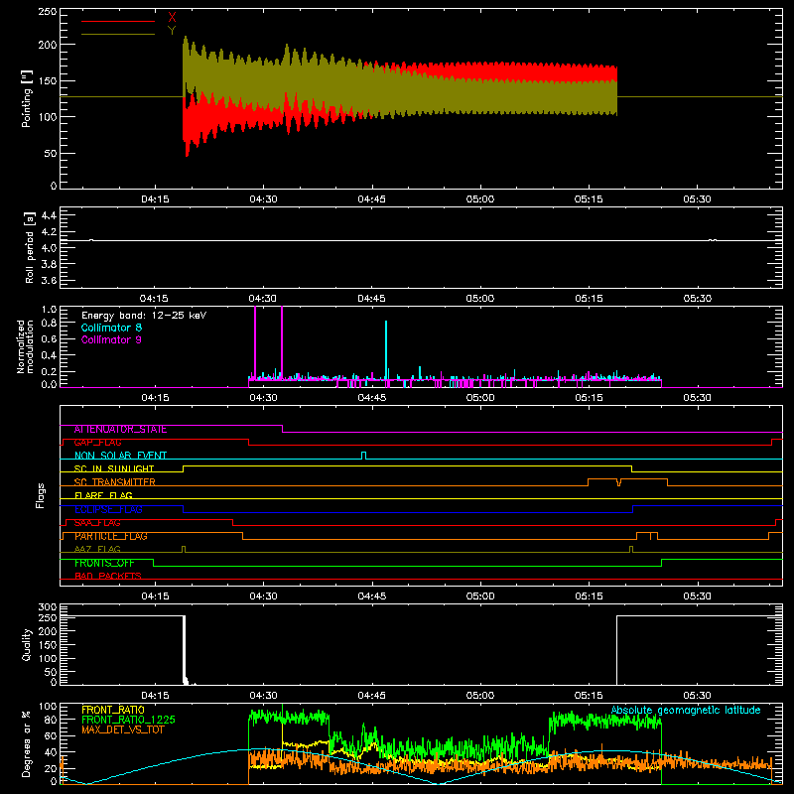The image size is (794, 794).
Task: Click the '1.0' tick on modulation axis
Action: (x=49, y=310)
